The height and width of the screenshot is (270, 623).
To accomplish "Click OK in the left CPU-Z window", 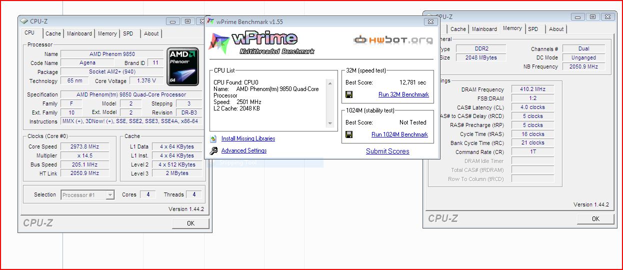I will (190, 223).
